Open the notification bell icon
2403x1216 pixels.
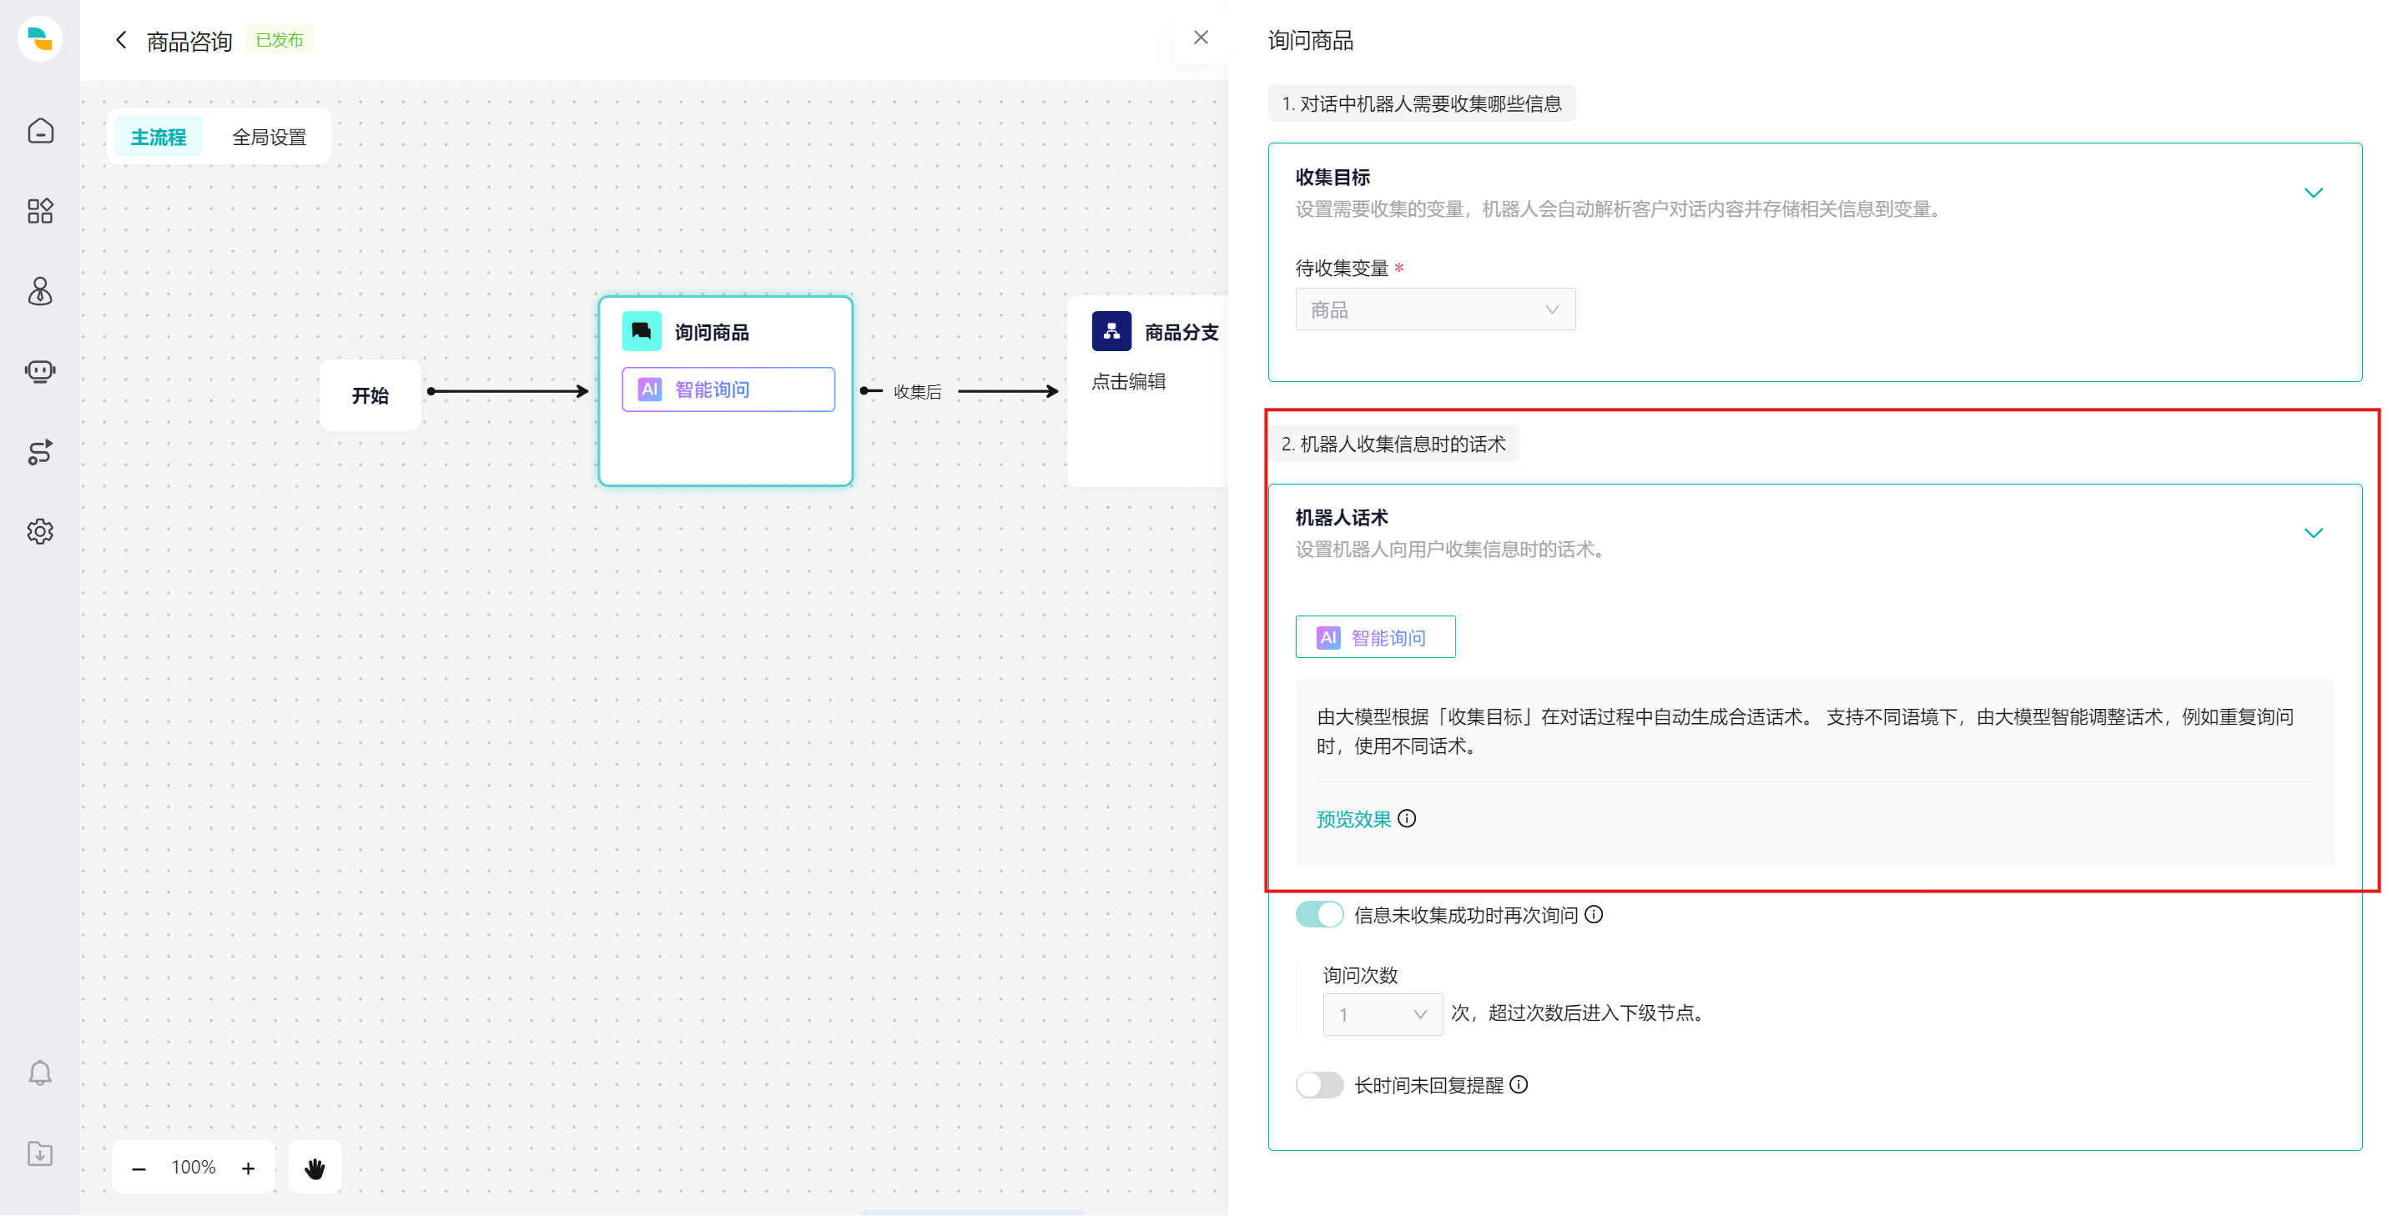40,1073
